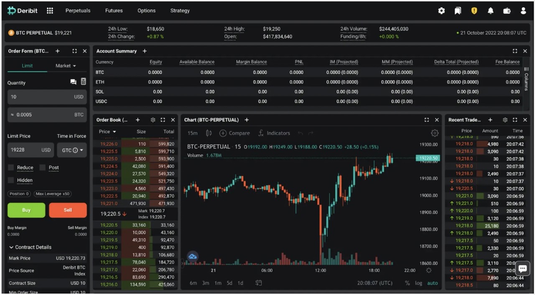
Task: Expand the Chart panel to full screen
Action: pos(426,120)
